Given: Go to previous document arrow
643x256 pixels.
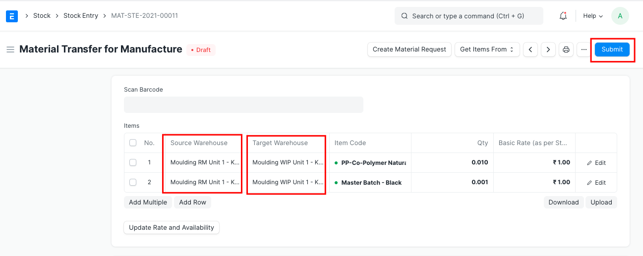Looking at the screenshot, I should tap(530, 50).
